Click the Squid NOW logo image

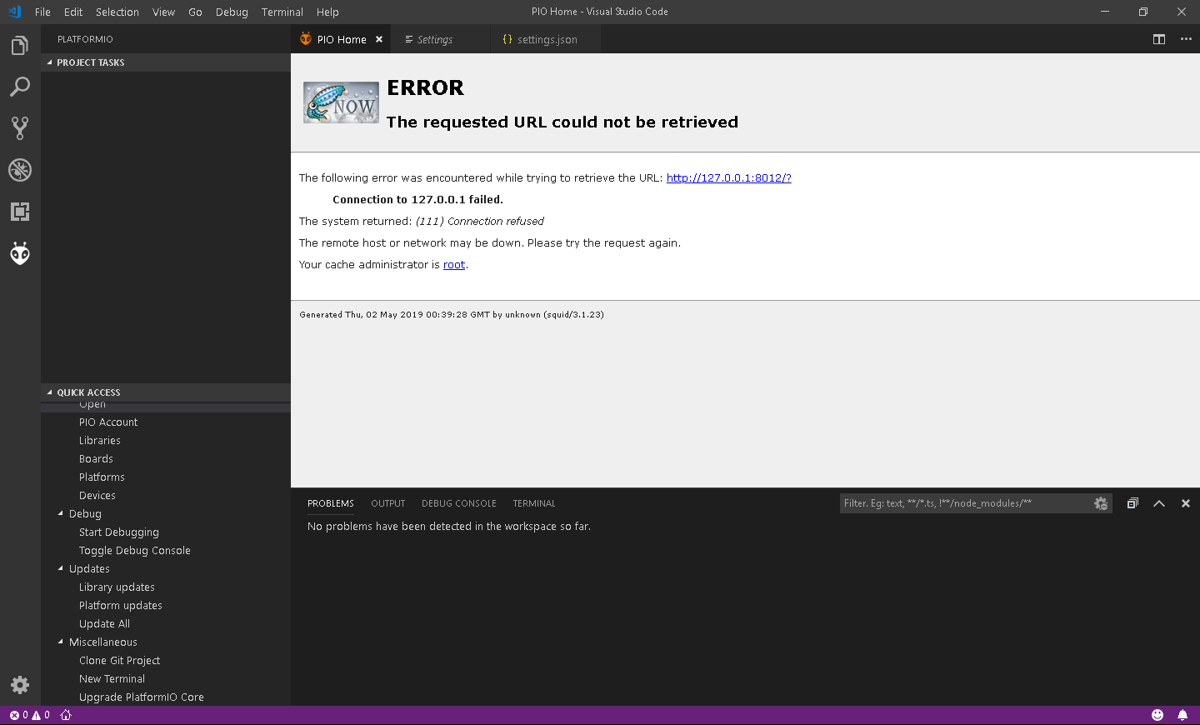click(x=341, y=102)
